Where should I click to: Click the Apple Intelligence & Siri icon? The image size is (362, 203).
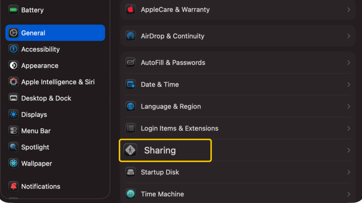(13, 82)
